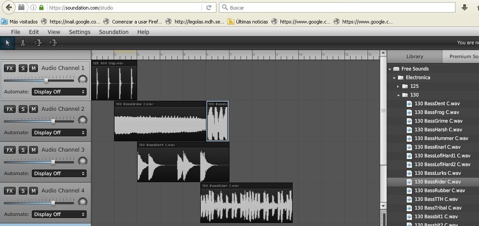Mute Audio Channel 1

(34, 68)
